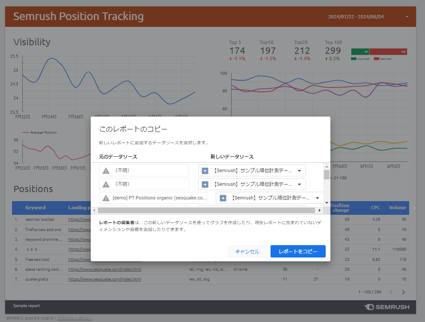The image size is (425, 322).
Task: Click red Declined bar segment
Action: point(388,52)
